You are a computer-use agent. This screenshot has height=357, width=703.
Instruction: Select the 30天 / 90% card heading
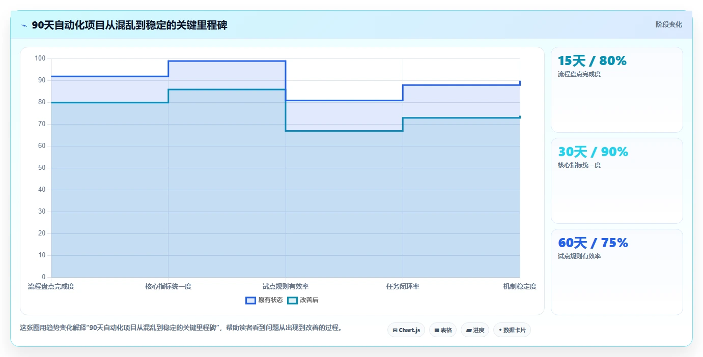[x=593, y=152]
